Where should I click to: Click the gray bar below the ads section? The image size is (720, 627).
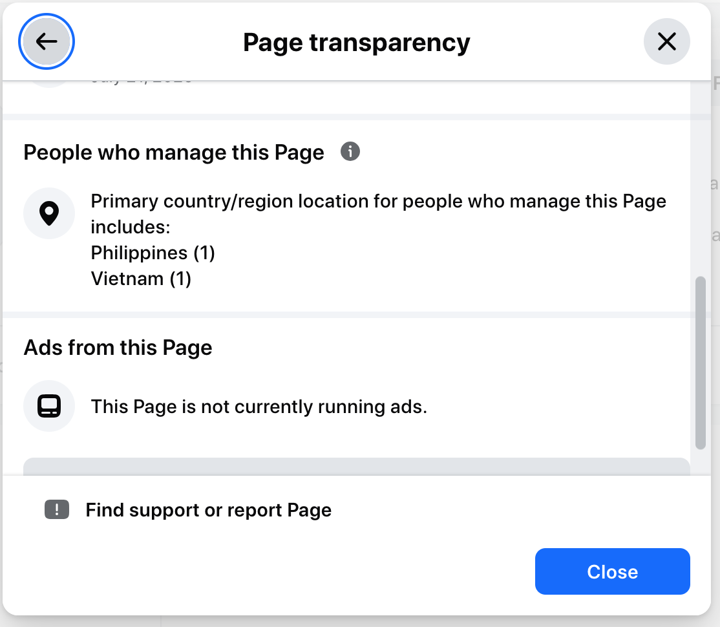[356, 466]
